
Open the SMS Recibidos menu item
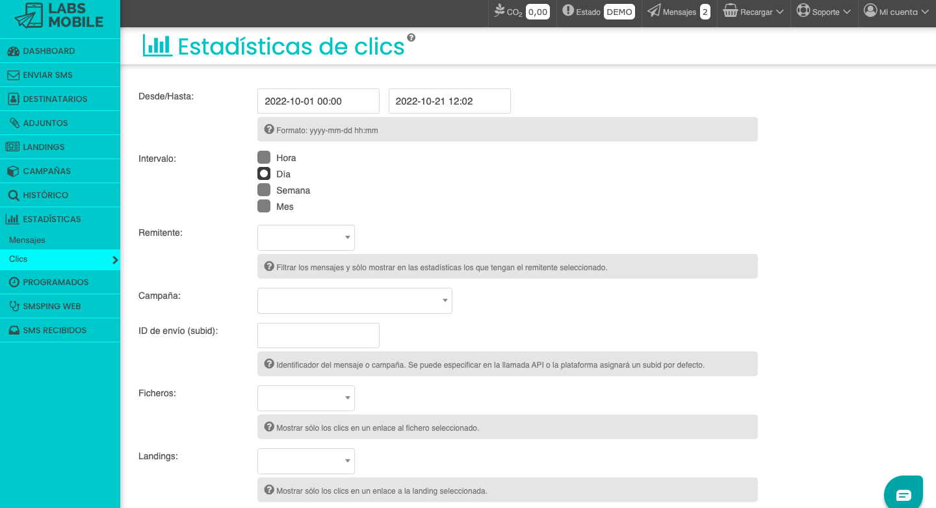pos(60,330)
